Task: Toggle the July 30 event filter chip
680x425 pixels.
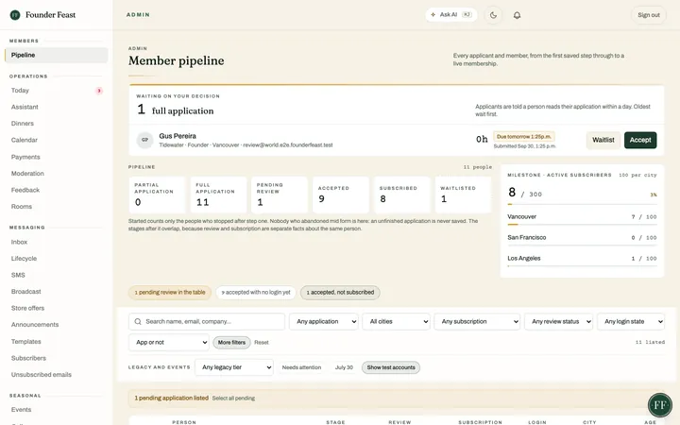Action: point(344,367)
